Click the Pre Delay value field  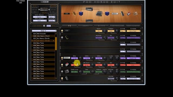[x=86, y=65]
